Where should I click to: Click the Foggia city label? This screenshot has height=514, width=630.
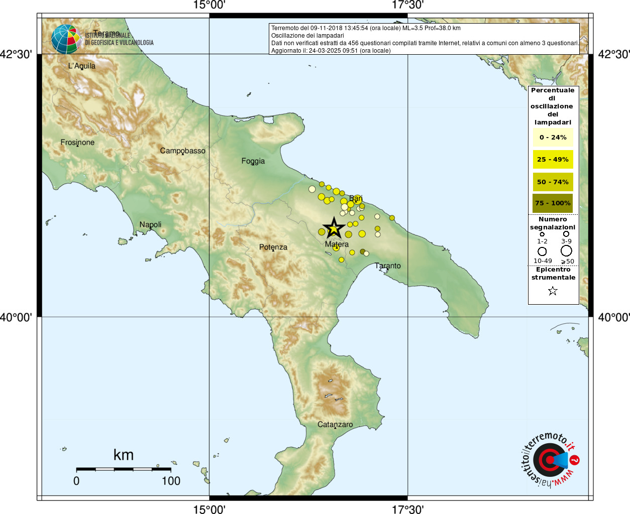(253, 161)
